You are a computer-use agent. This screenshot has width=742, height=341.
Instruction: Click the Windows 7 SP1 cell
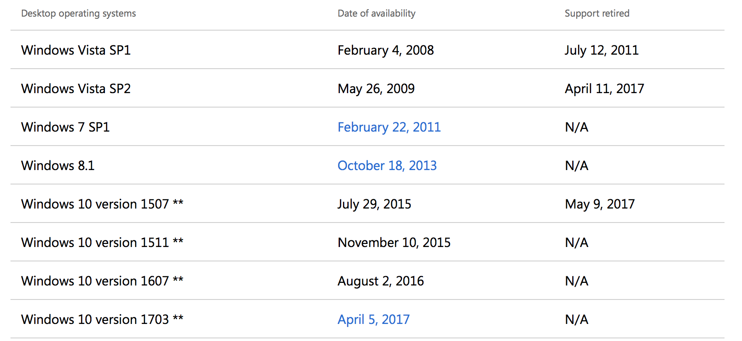pos(65,127)
